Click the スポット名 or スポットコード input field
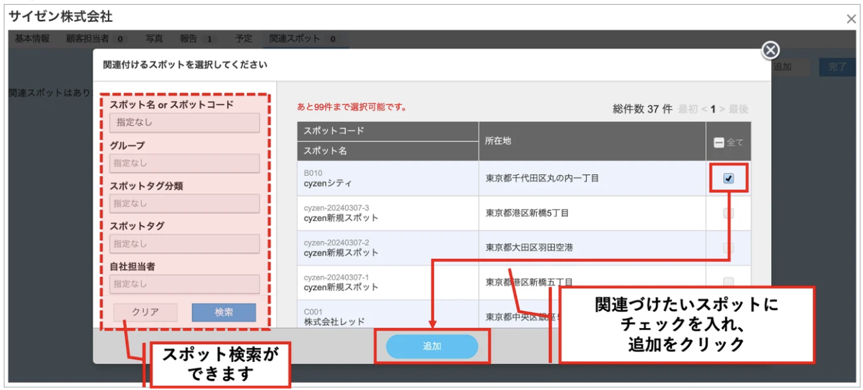 coord(184,122)
